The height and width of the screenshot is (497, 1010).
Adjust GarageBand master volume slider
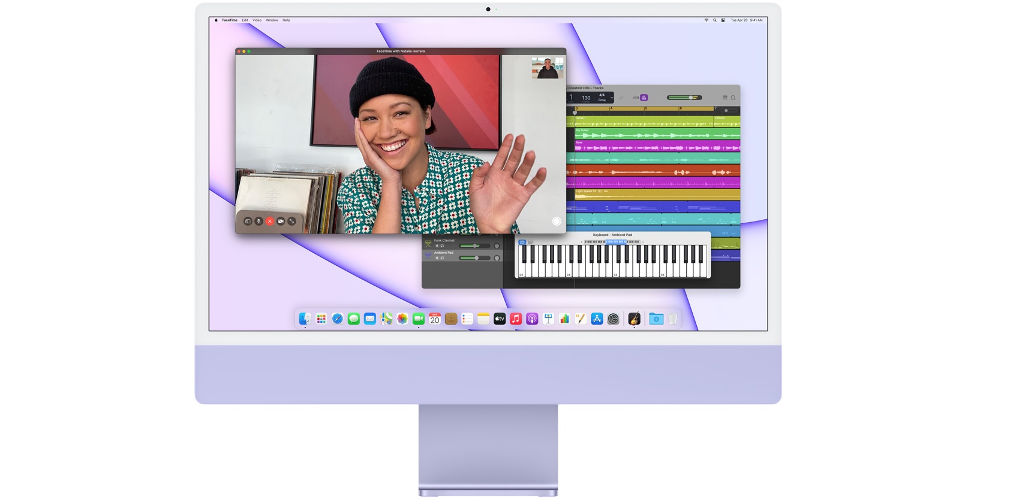tap(684, 98)
